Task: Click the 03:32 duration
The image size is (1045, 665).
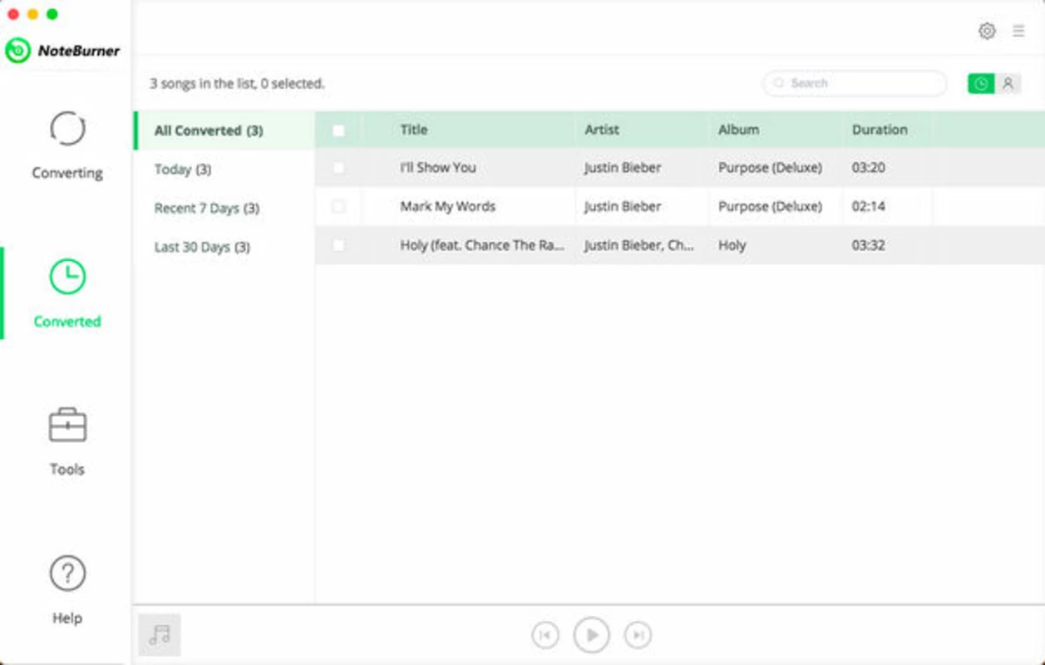Action: [868, 245]
